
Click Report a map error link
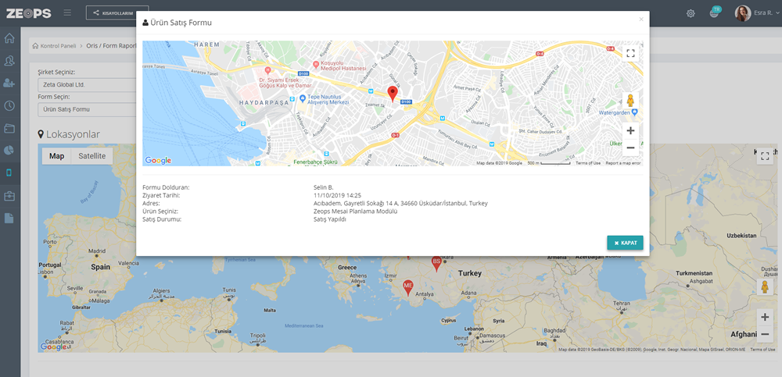pos(623,163)
